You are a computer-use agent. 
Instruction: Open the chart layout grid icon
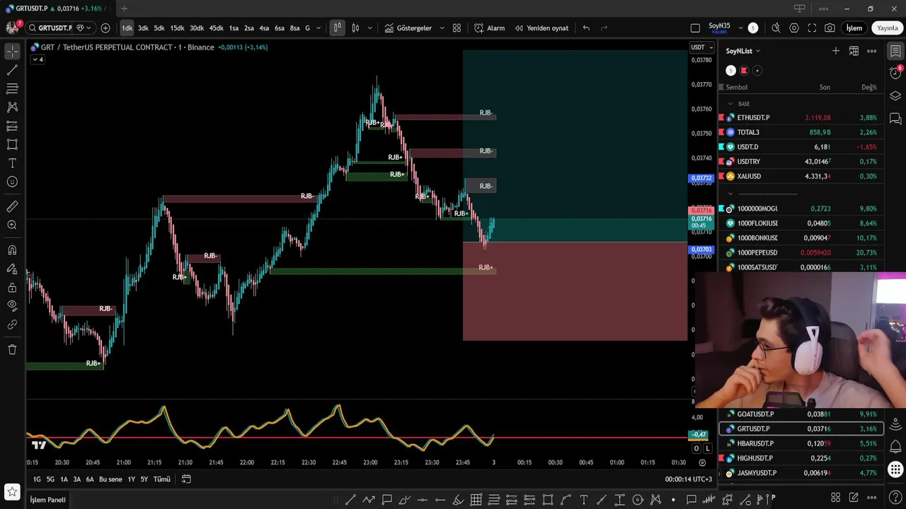click(457, 28)
